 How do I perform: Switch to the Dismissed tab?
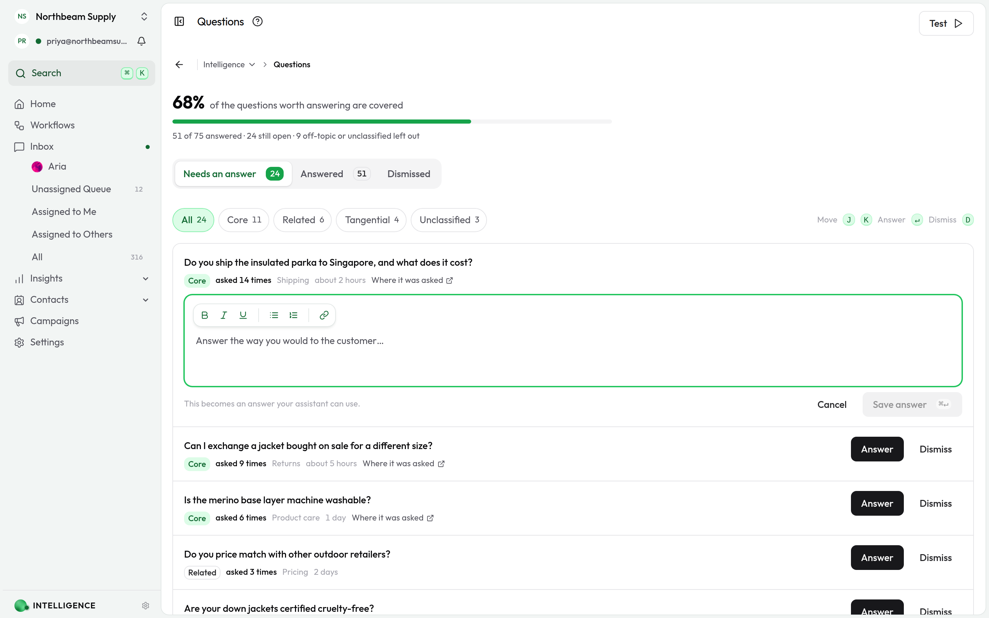click(409, 174)
